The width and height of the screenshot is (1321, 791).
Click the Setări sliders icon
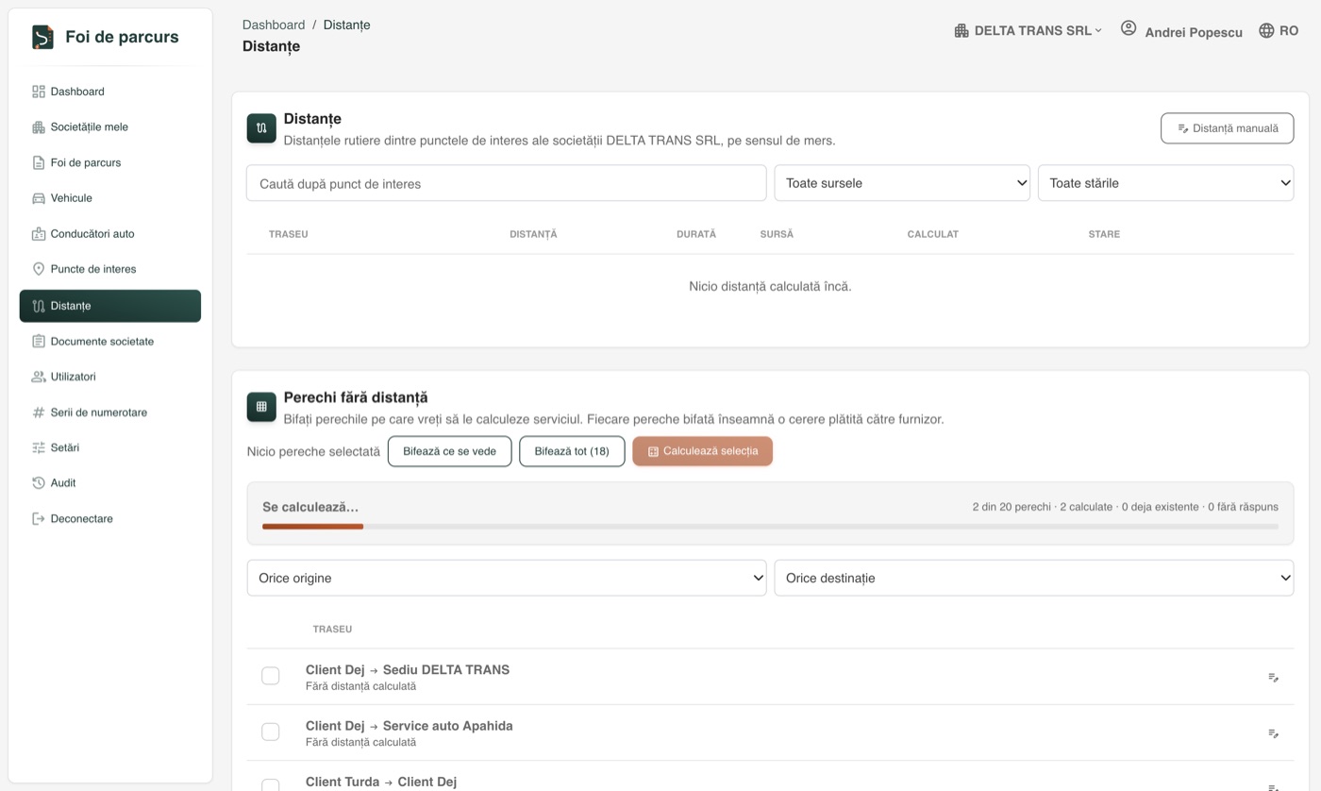pos(39,447)
